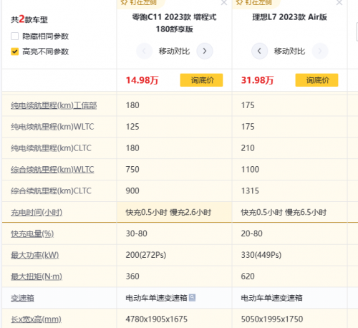Screen dimensions: 358x328
Task: Click 询底价 for 零跑C11 at 14.98万
Action: pyautogui.click(x=201, y=80)
